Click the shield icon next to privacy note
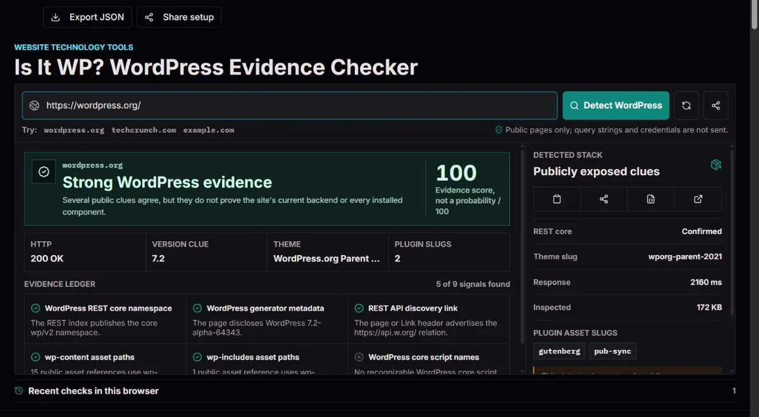The image size is (759, 417). click(499, 130)
